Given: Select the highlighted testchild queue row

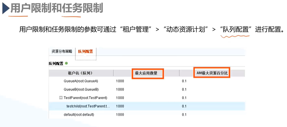Looking at the screenshot, I should click(147, 106).
